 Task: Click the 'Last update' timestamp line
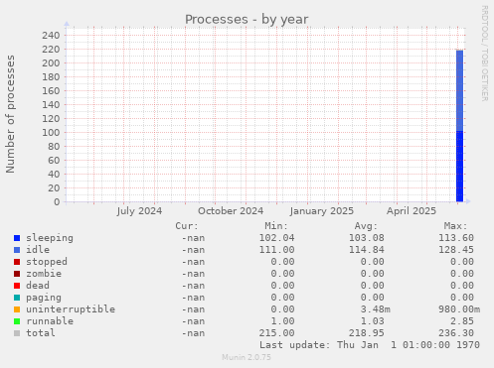pyautogui.click(x=370, y=345)
